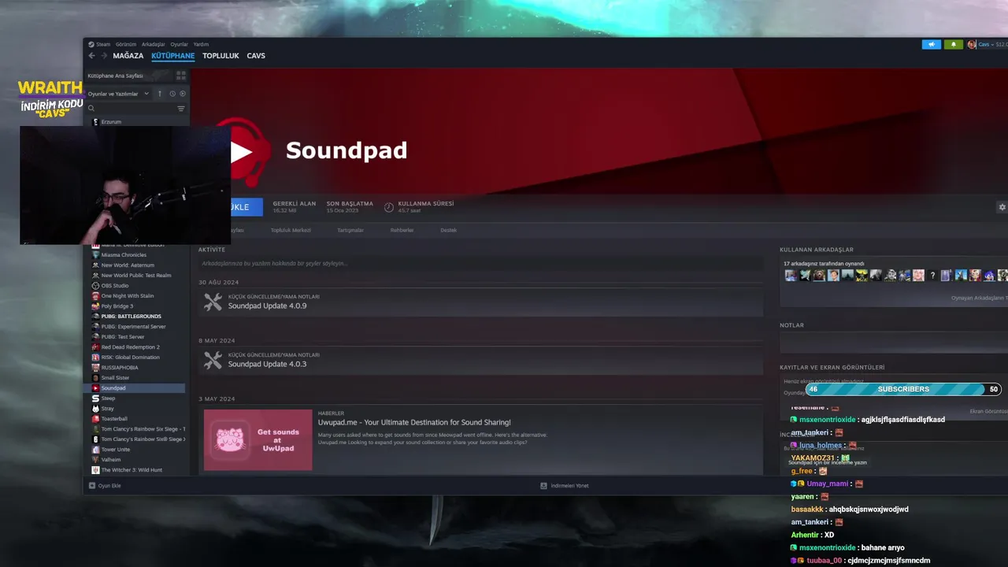Click the sort ascending arrow icon

point(160,94)
